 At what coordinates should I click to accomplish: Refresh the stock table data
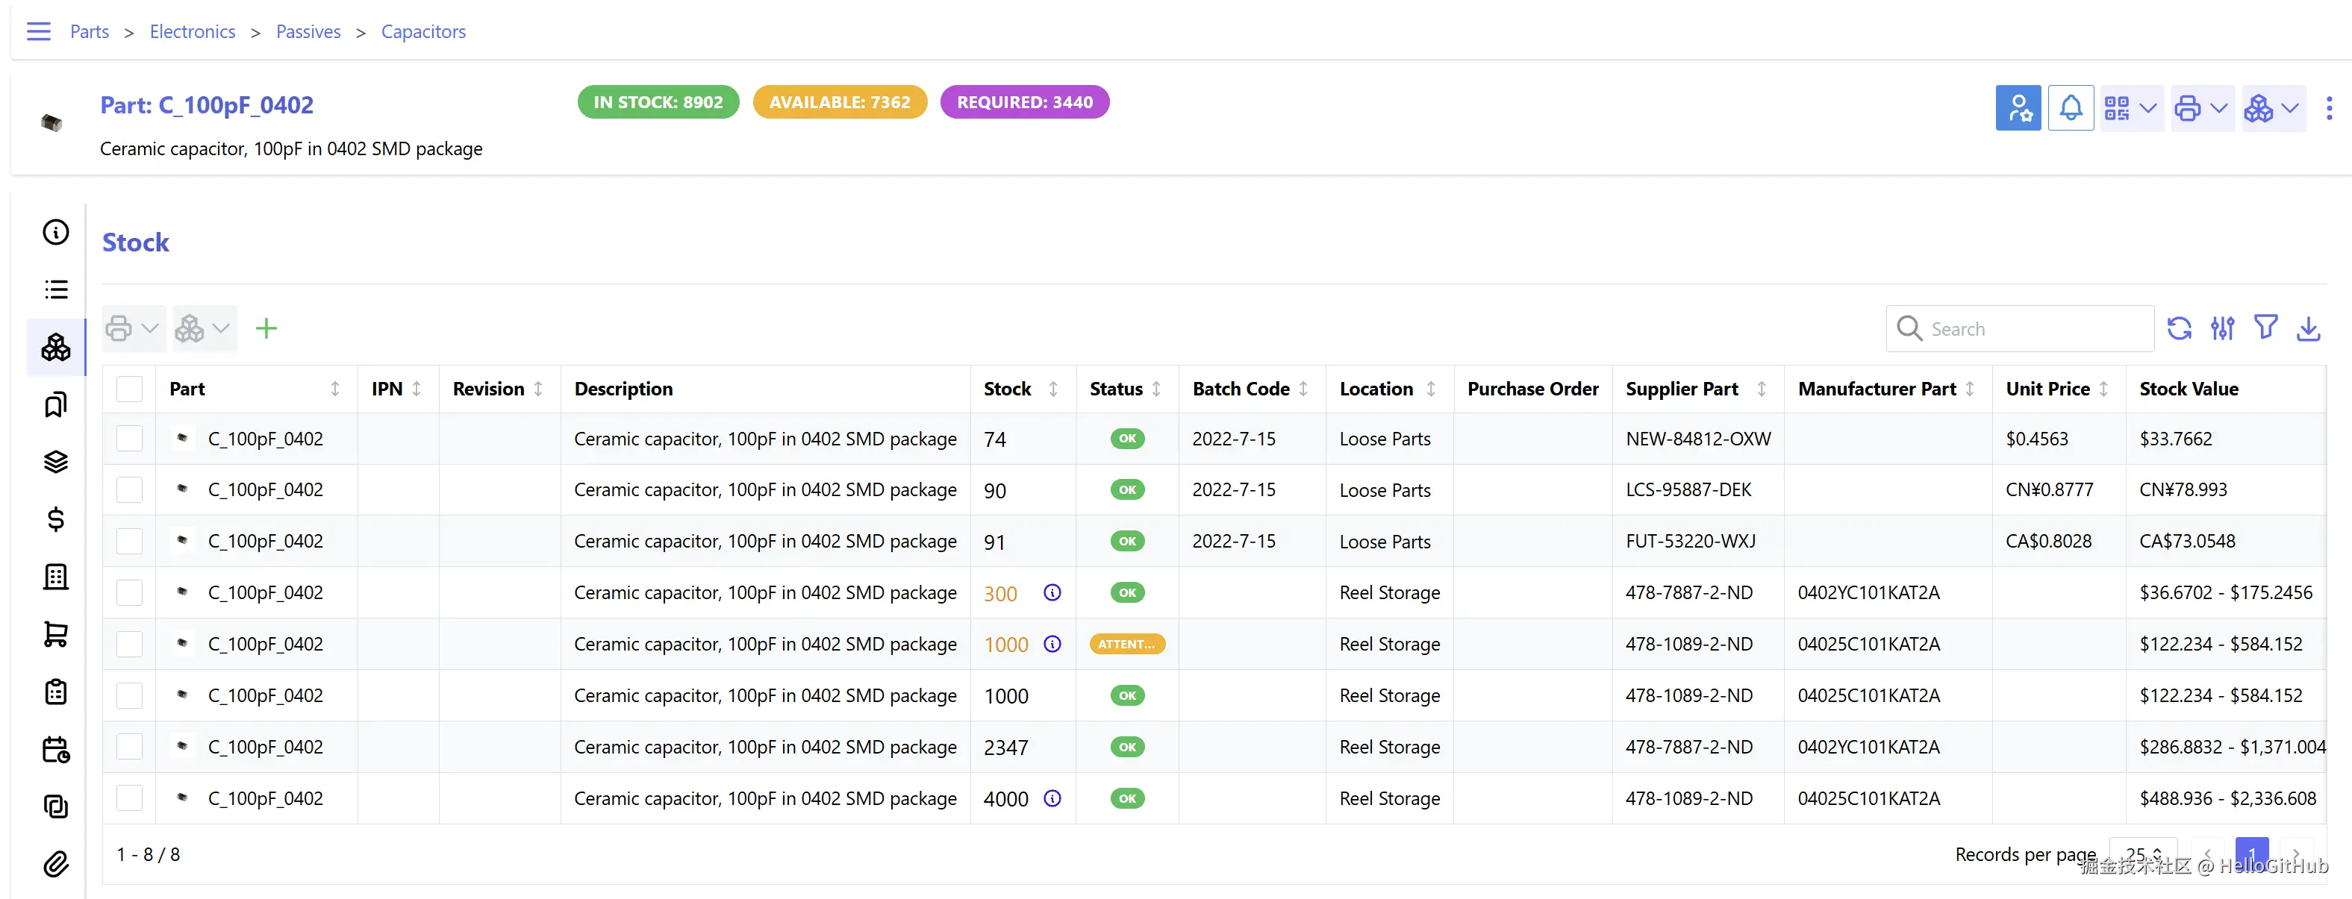click(2180, 328)
